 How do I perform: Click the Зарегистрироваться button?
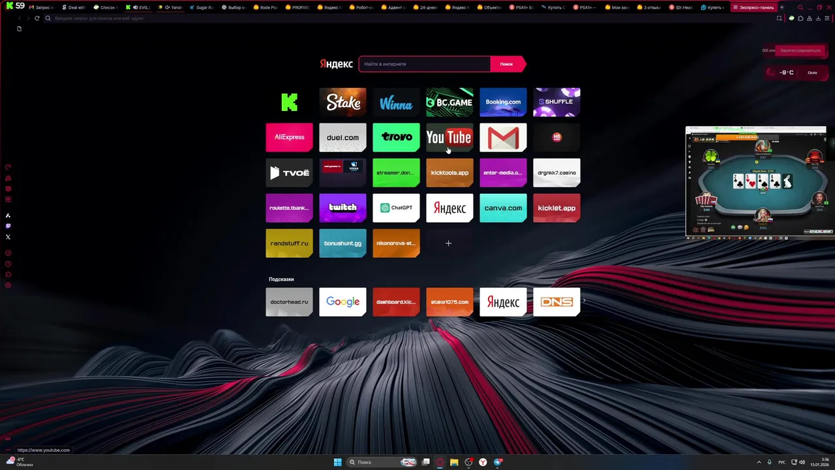pos(800,50)
